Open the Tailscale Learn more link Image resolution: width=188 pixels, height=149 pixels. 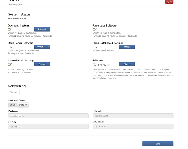tap(112, 78)
